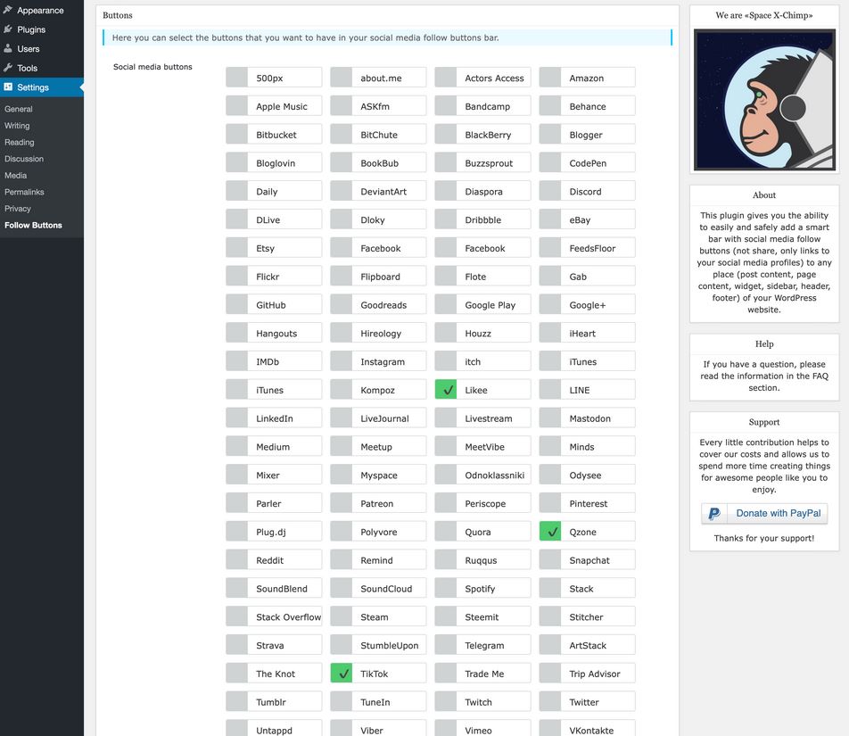Enable the Spotify button checkbox
The width and height of the screenshot is (849, 736).
(446, 588)
